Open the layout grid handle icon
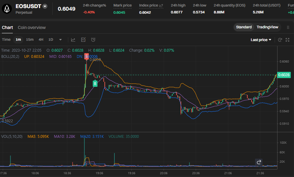 [288, 27]
